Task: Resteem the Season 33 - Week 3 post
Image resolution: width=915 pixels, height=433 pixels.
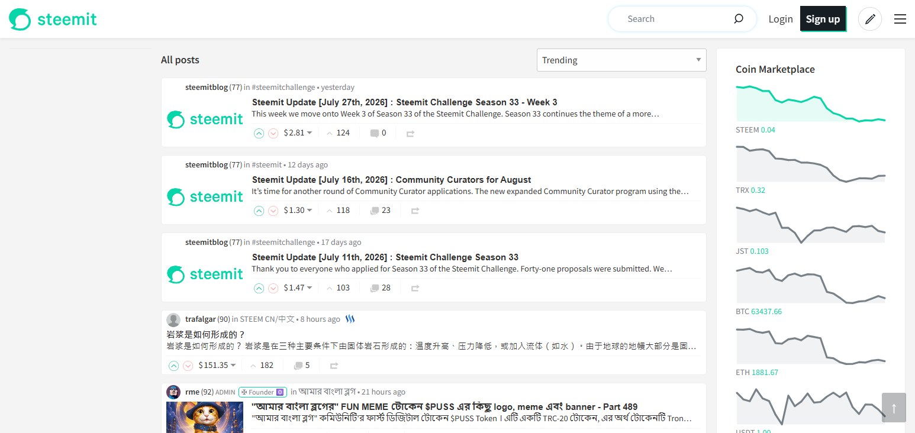Action: point(410,134)
